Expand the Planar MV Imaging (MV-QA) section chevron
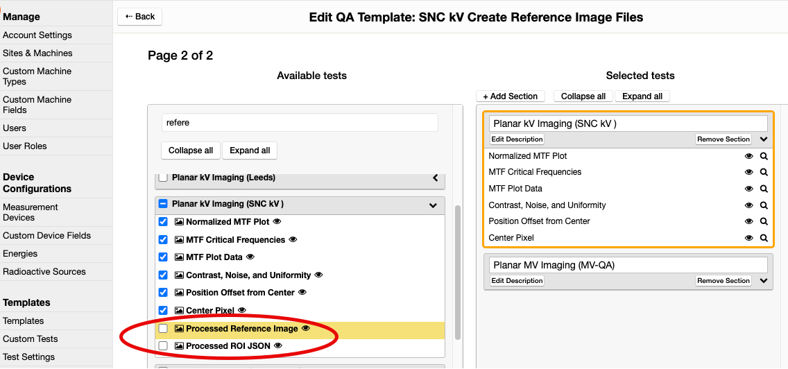788x369 pixels. coord(764,281)
